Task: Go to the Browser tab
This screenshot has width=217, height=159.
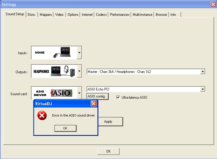Action: (161, 15)
